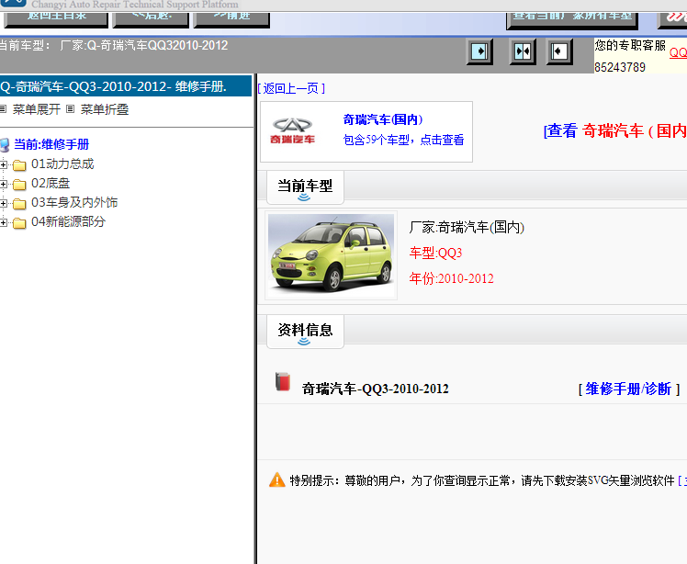
Task: Click the 返回上一页 link
Action: (x=291, y=88)
